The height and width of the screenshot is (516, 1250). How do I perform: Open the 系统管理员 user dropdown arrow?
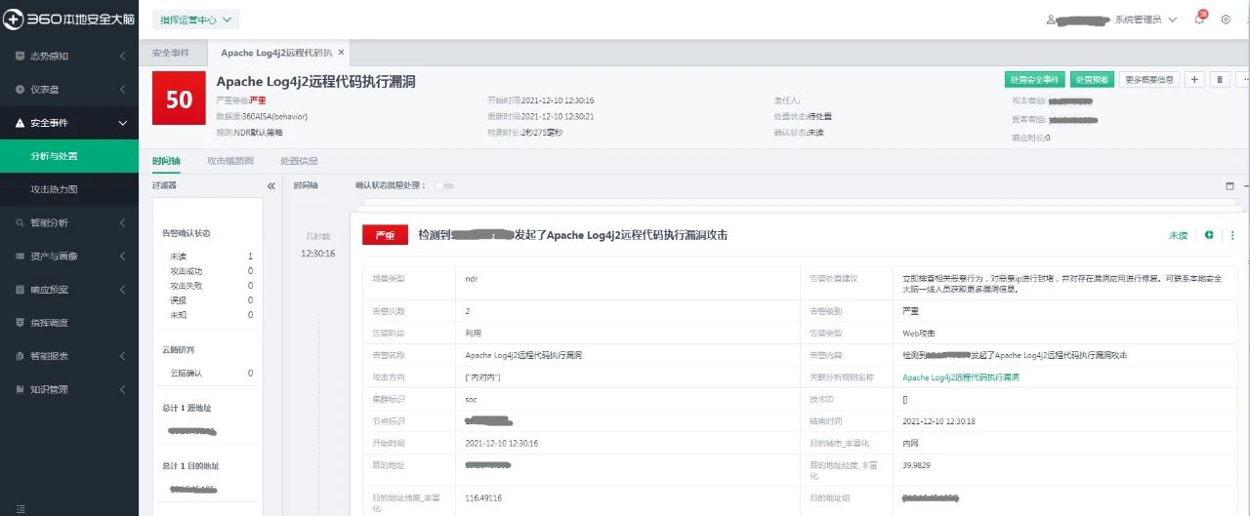[x=1172, y=20]
